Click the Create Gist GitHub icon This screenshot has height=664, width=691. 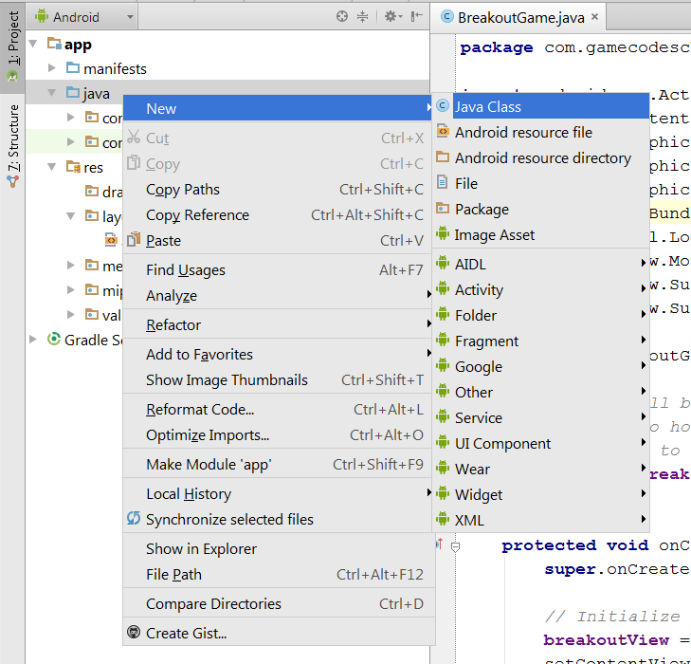click(x=134, y=633)
